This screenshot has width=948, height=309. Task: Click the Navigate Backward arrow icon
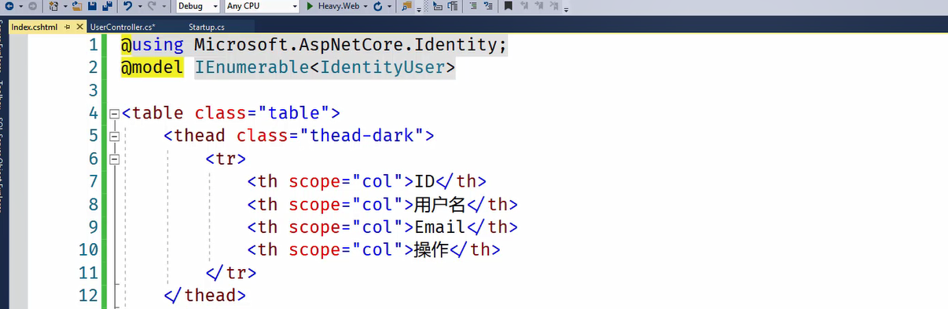(x=9, y=6)
